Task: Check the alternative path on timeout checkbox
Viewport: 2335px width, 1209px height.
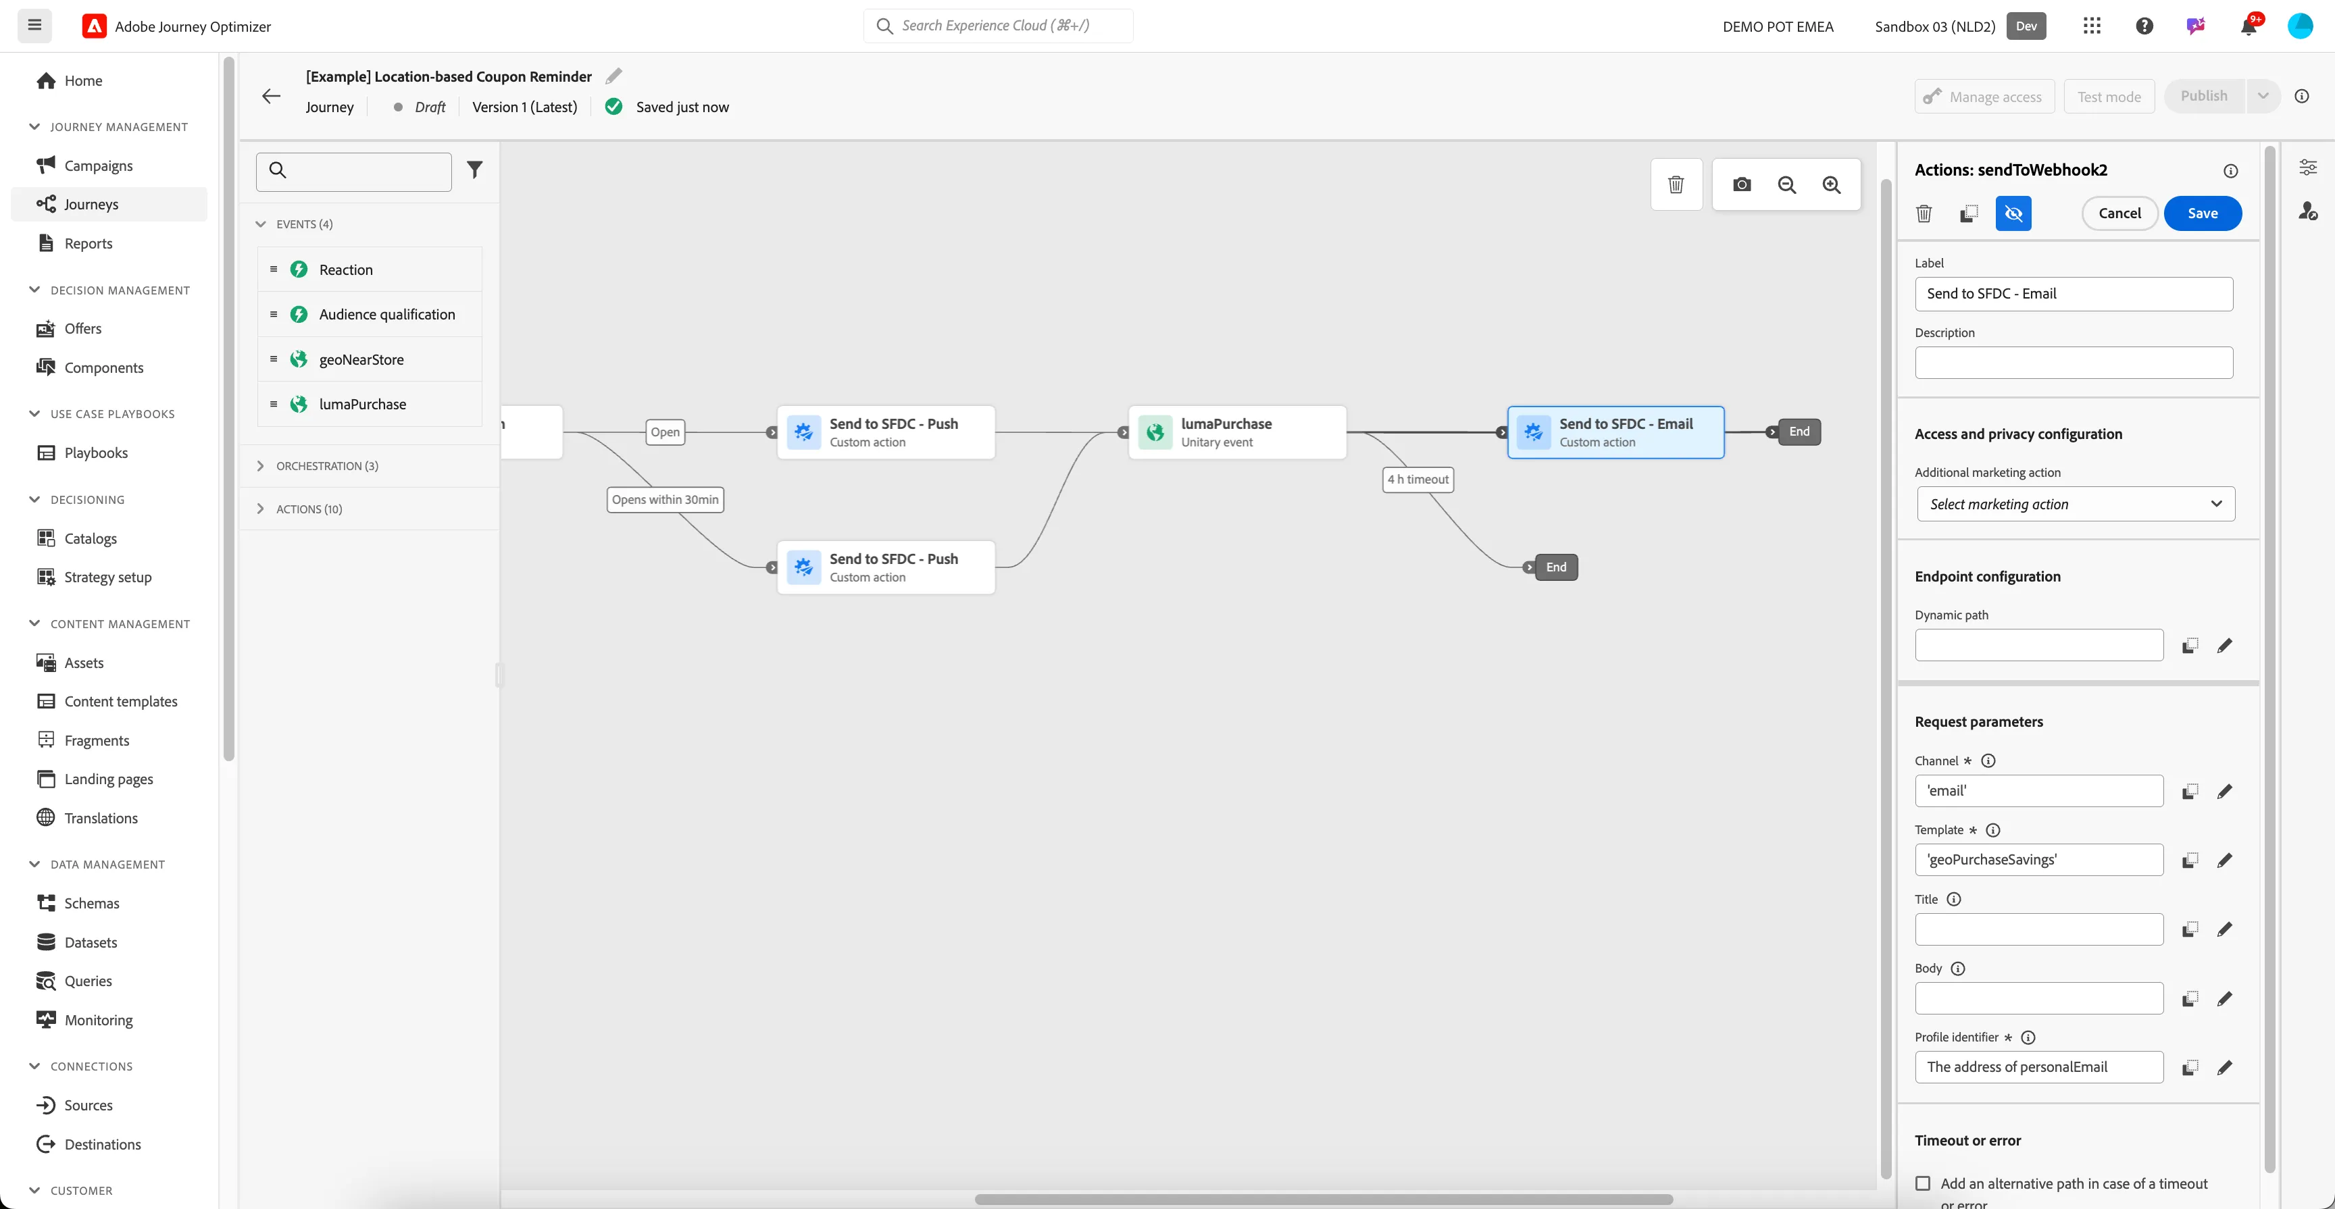Action: pyautogui.click(x=1923, y=1183)
